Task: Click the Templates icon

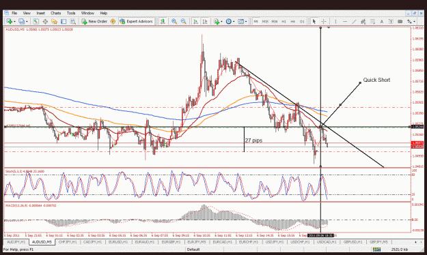Action: pos(240,21)
